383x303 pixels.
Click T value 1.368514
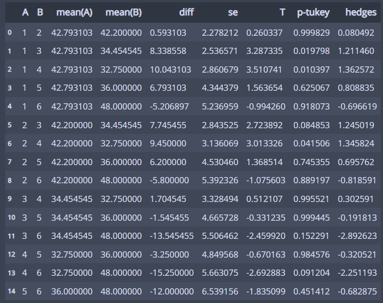264,162
